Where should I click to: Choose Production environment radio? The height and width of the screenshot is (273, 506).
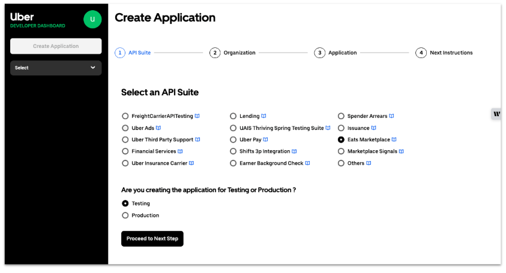click(x=125, y=216)
